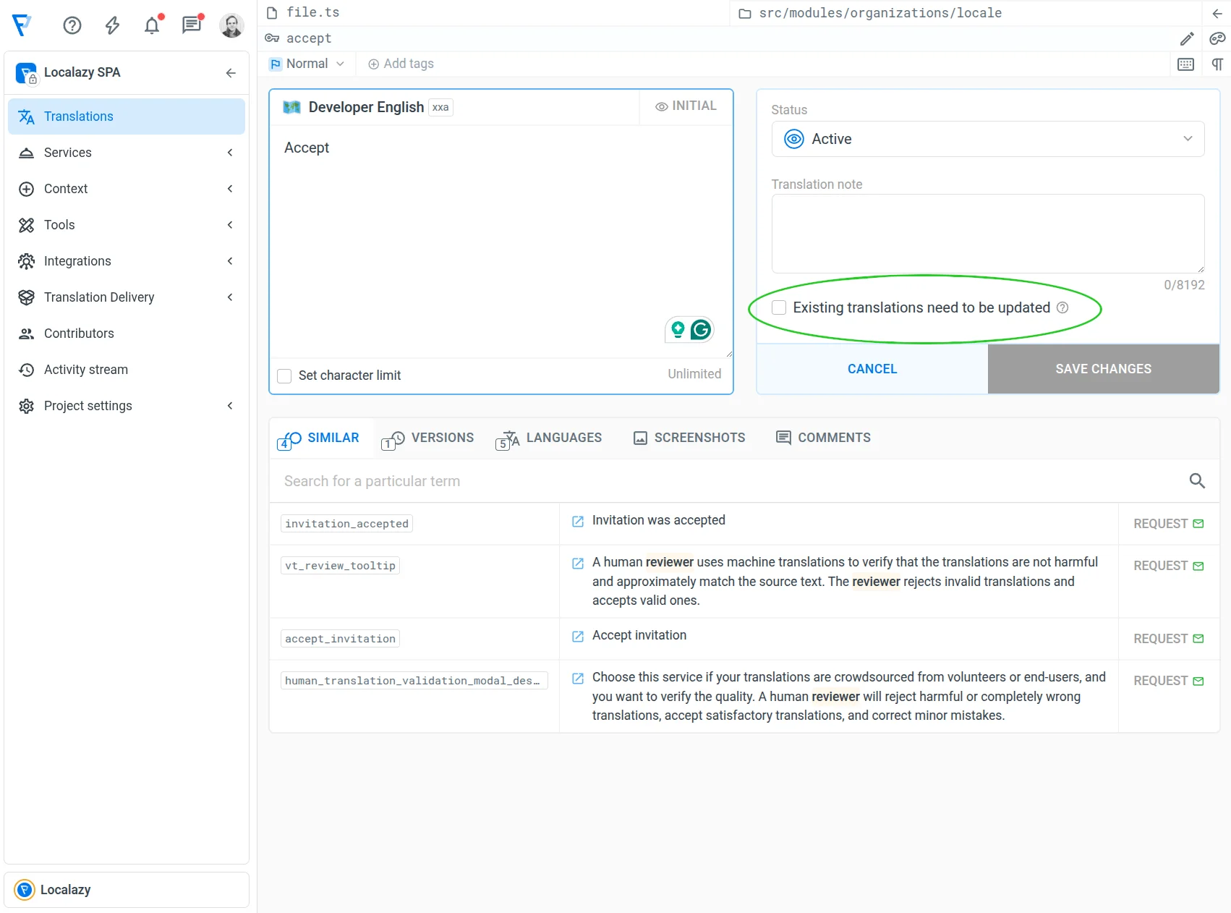Open the Active status dropdown
Image resolution: width=1231 pixels, height=913 pixels.
coord(987,139)
